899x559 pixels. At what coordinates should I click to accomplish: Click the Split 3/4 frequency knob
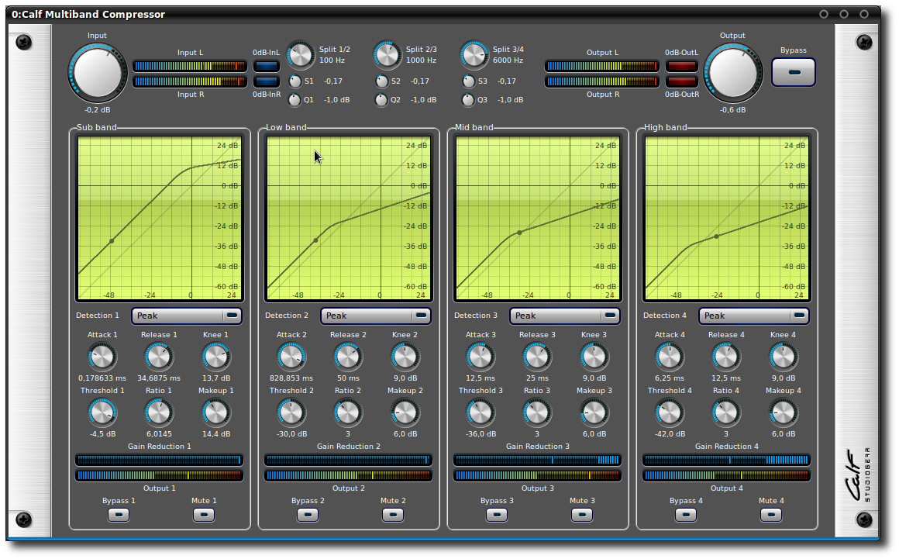[x=474, y=55]
